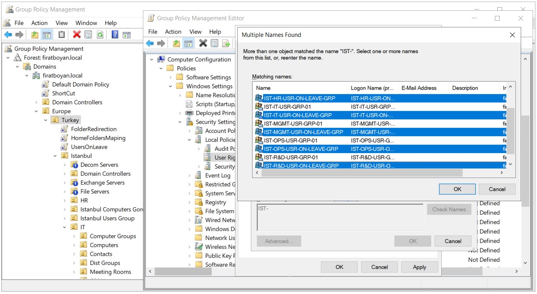This screenshot has height=294, width=537.
Task: Click object names input field containing IST-
Action: (x=340, y=217)
